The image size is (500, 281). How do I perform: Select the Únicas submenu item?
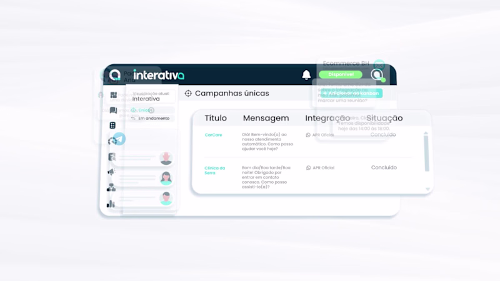coord(152,111)
